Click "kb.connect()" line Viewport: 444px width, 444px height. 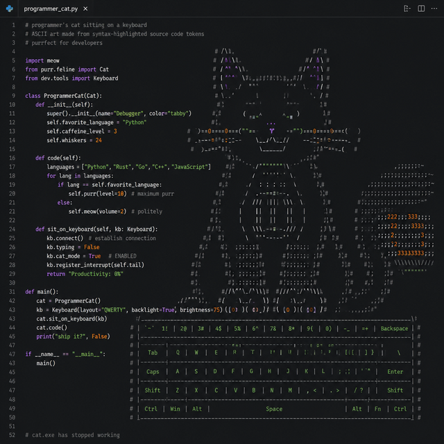click(65, 238)
